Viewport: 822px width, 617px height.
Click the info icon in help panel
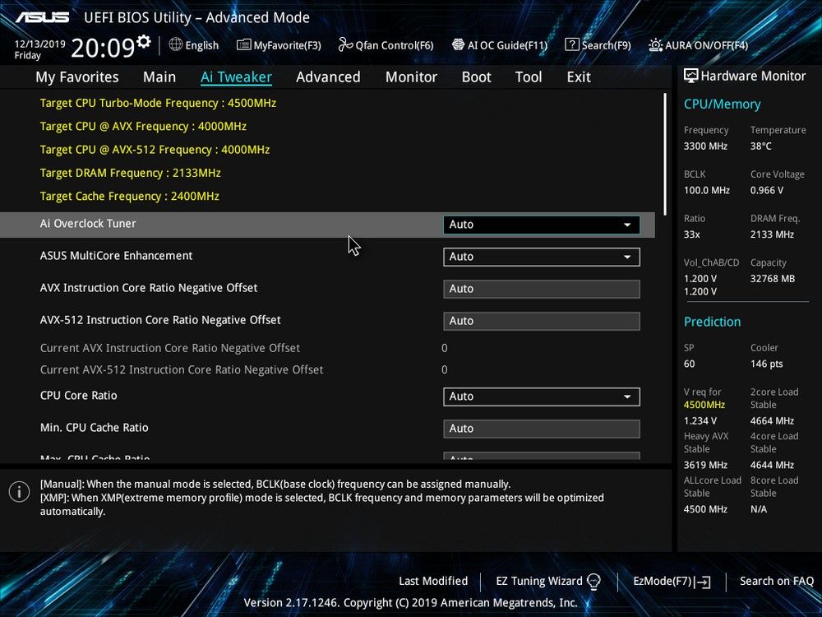[x=20, y=492]
